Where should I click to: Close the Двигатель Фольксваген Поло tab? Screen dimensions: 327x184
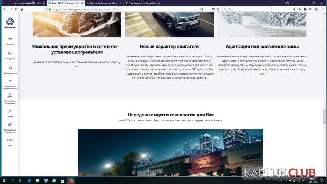point(121,3)
